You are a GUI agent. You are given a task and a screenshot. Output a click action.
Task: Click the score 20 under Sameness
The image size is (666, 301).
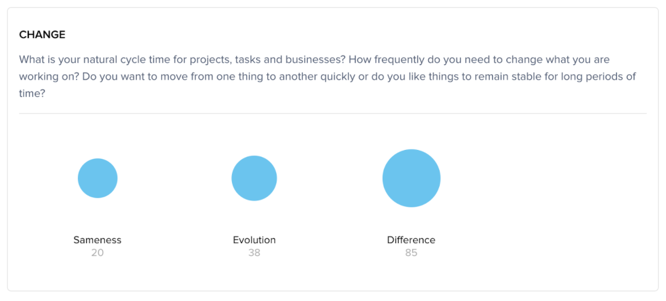(97, 253)
